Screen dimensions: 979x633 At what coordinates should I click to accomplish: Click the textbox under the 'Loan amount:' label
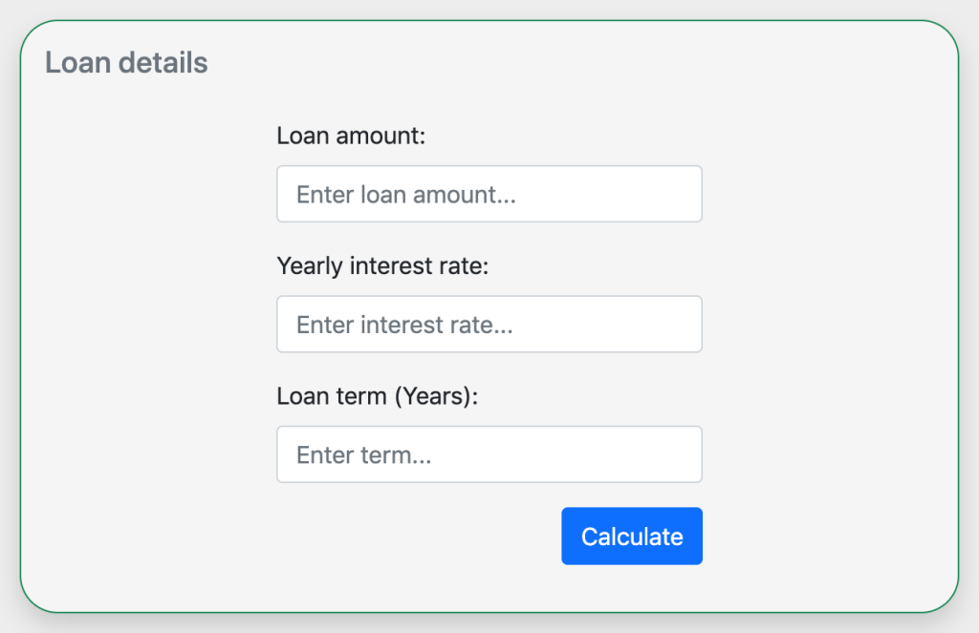[489, 194]
